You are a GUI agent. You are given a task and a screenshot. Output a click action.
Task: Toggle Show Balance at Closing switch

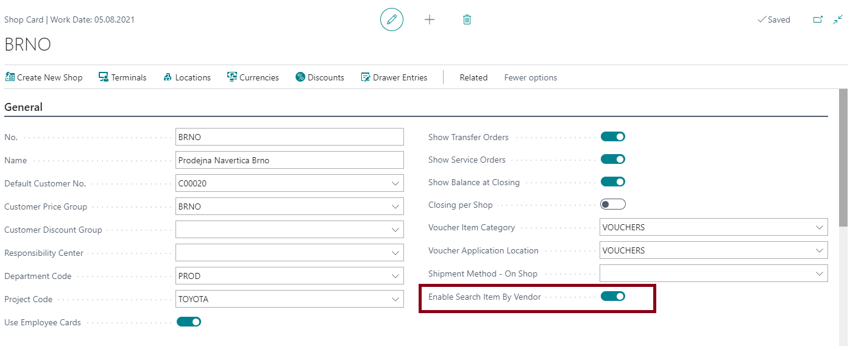coord(613,182)
